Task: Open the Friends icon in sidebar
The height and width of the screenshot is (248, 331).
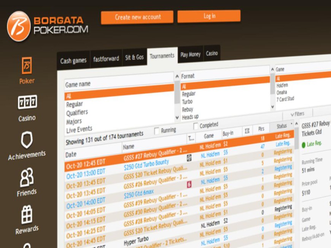Action: [x=27, y=177]
